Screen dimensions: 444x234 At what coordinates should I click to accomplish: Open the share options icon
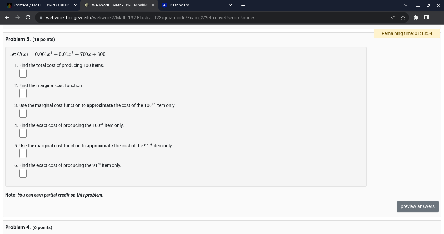(393, 18)
